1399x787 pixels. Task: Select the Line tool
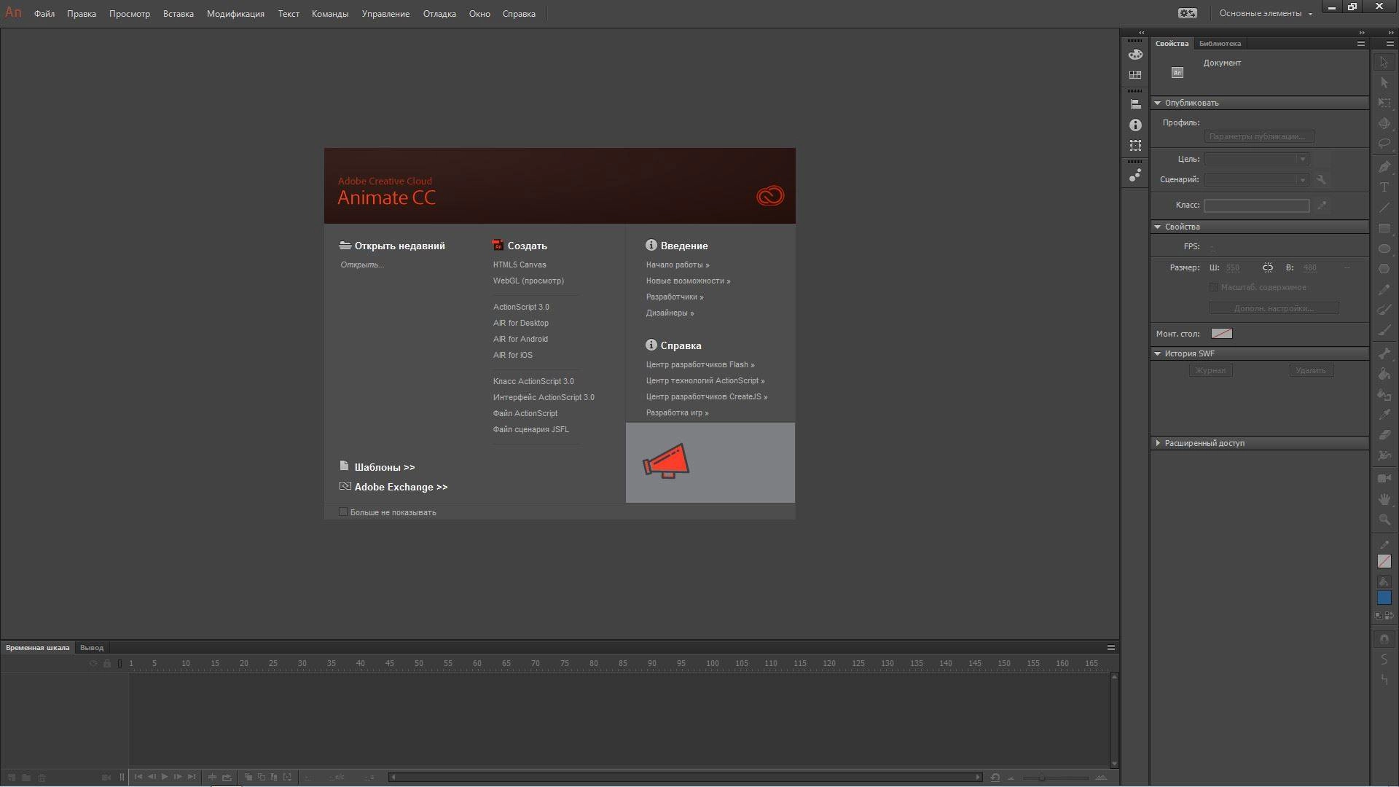click(x=1384, y=208)
